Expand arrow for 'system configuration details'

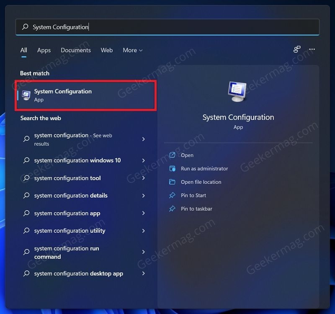click(x=143, y=196)
